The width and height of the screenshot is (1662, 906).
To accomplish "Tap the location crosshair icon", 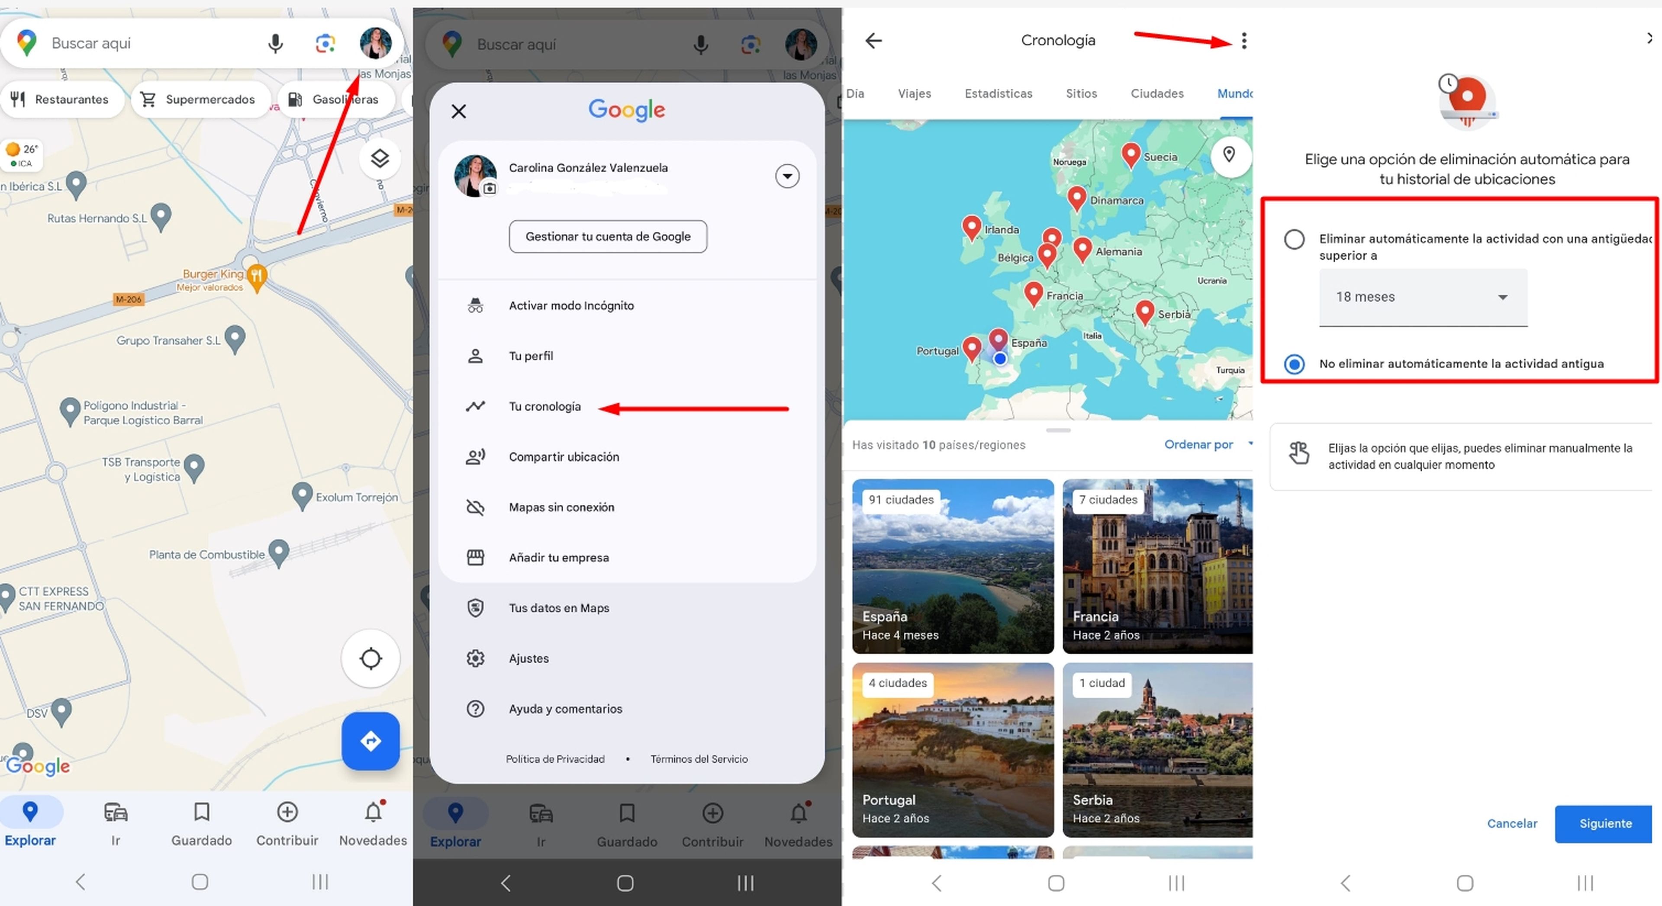I will tap(370, 657).
